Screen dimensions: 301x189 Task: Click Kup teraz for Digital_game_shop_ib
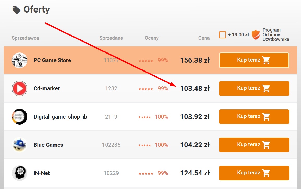[x=254, y=117]
